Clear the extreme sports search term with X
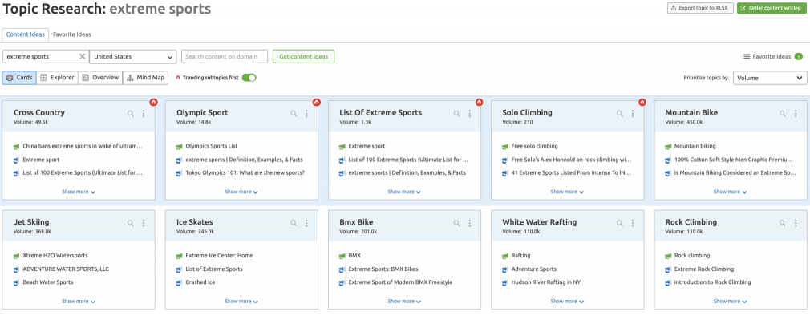The width and height of the screenshot is (810, 316). [82, 57]
